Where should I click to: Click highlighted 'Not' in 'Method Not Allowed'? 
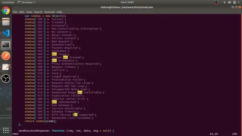click(65, 57)
